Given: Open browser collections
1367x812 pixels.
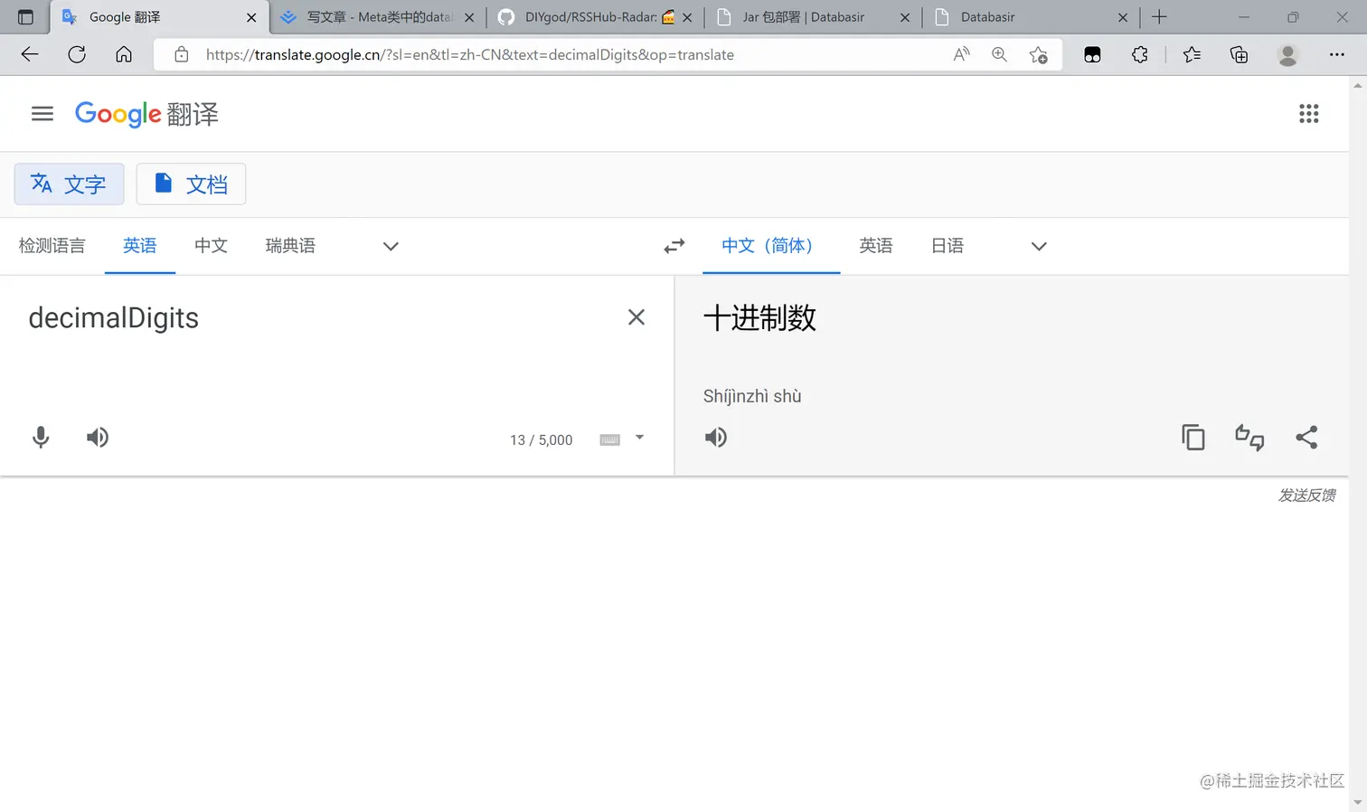Looking at the screenshot, I should pyautogui.click(x=1240, y=54).
